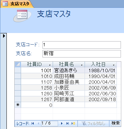Click the new blank record navigation button
124x129 pixels.
73,123
